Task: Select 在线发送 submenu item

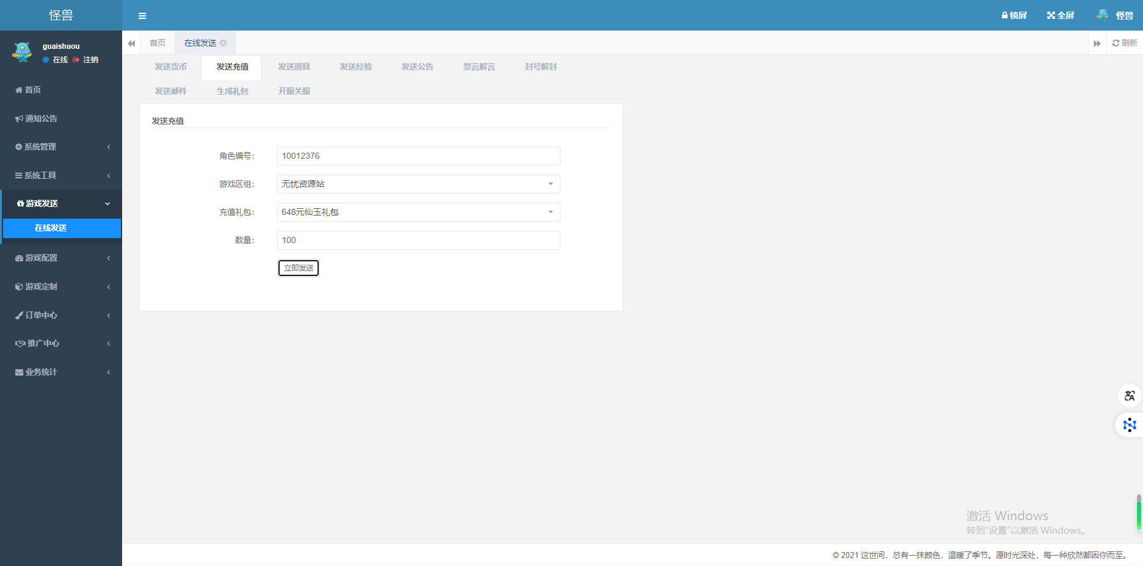Action: click(62, 228)
